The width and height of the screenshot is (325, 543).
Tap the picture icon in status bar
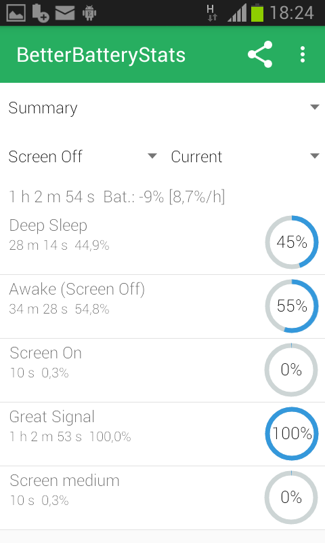[16, 13]
